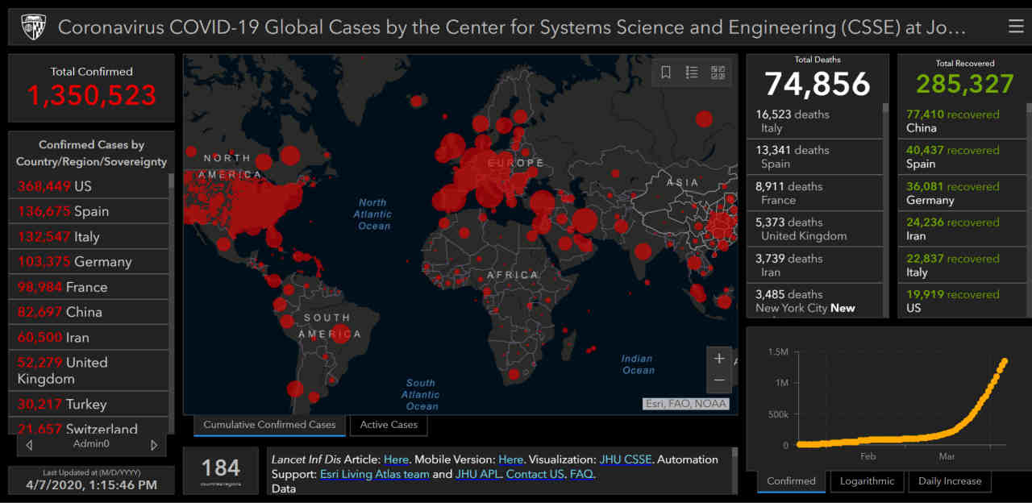Click Italy 22,837 recovered entry
The width and height of the screenshot is (1032, 503).
coord(962,265)
